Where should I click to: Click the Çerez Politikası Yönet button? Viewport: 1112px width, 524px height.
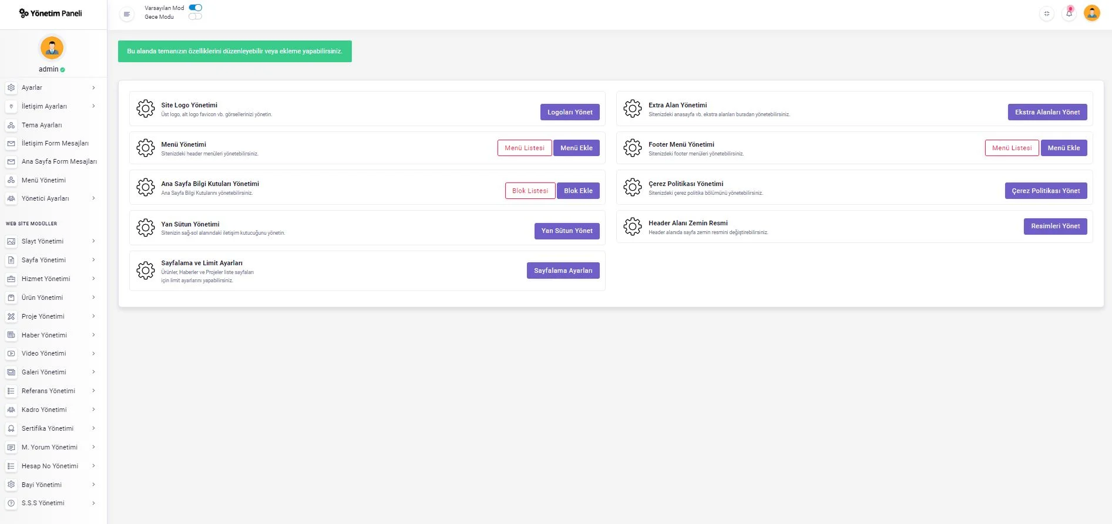pyautogui.click(x=1046, y=191)
